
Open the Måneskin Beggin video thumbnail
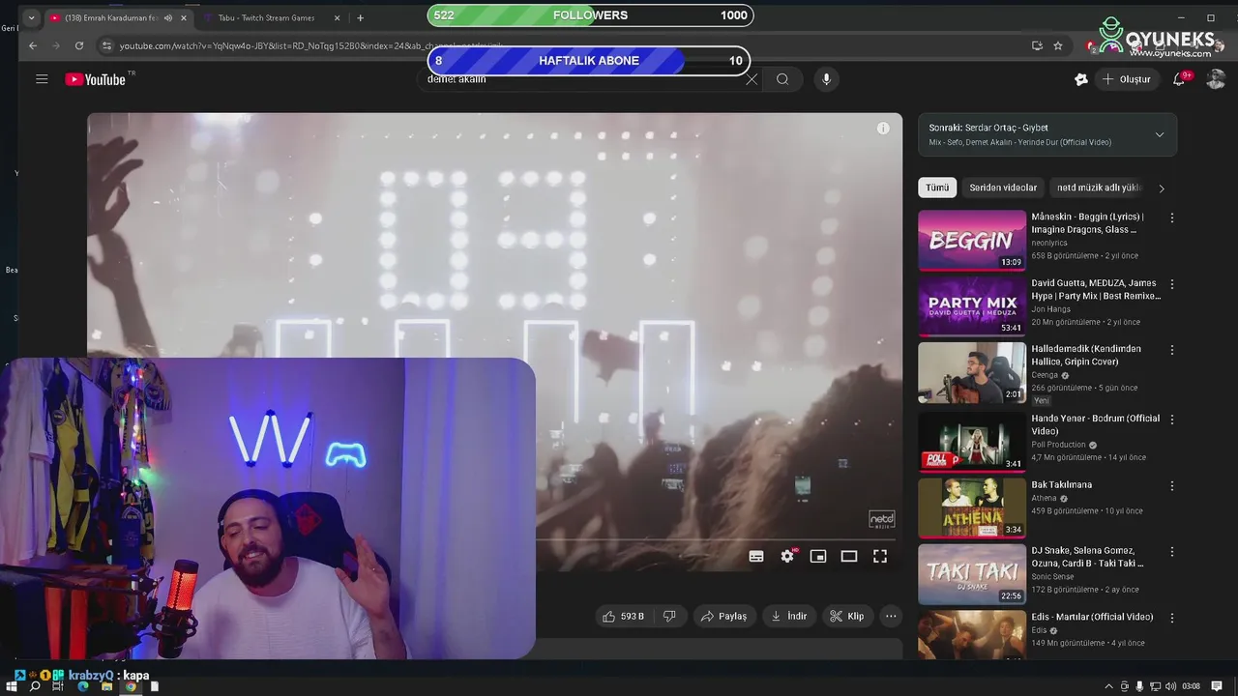pyautogui.click(x=972, y=240)
